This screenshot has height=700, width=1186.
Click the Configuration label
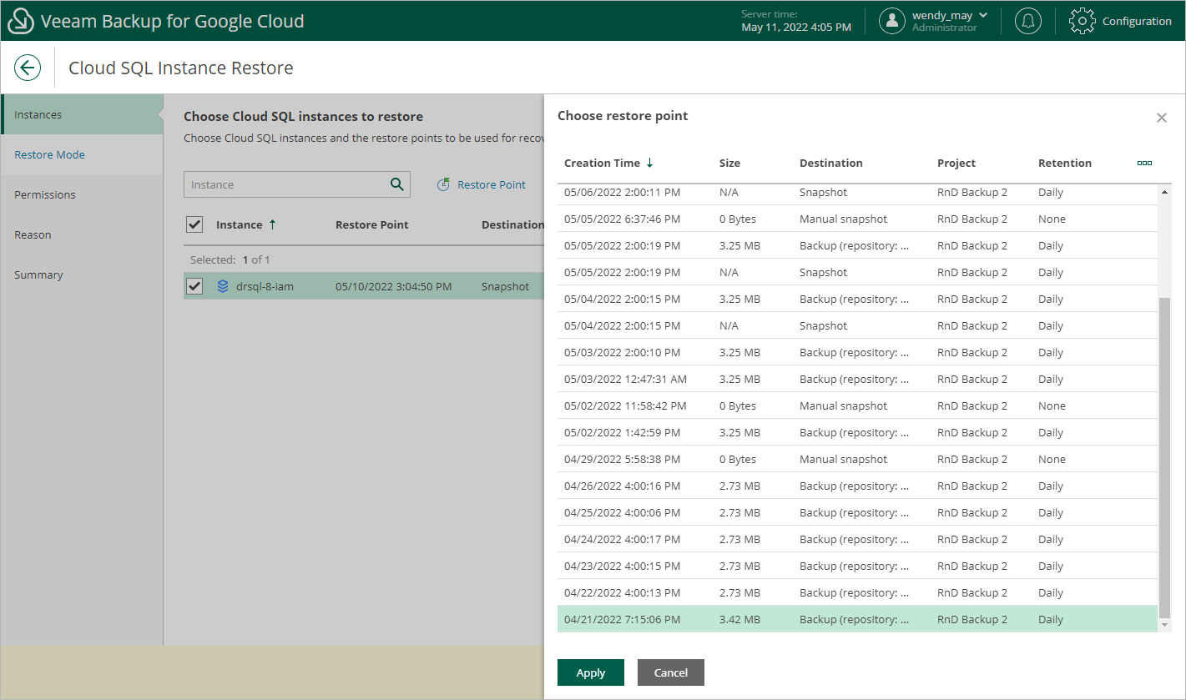1137,21
